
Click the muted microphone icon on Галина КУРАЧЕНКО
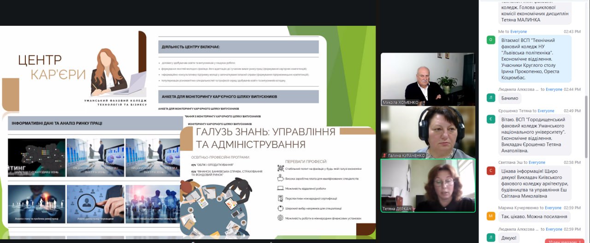click(384, 155)
